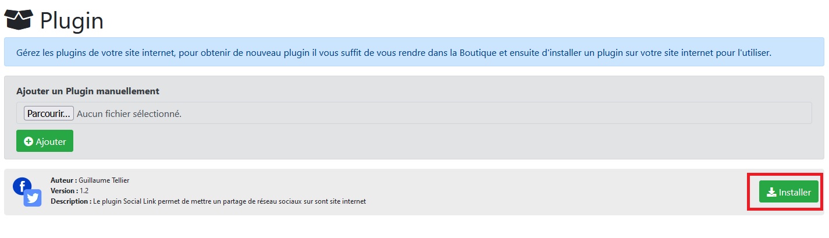Screen dimensions: 829x238
Task: Click the plus circle icon on Ajouter
Action: [x=29, y=141]
